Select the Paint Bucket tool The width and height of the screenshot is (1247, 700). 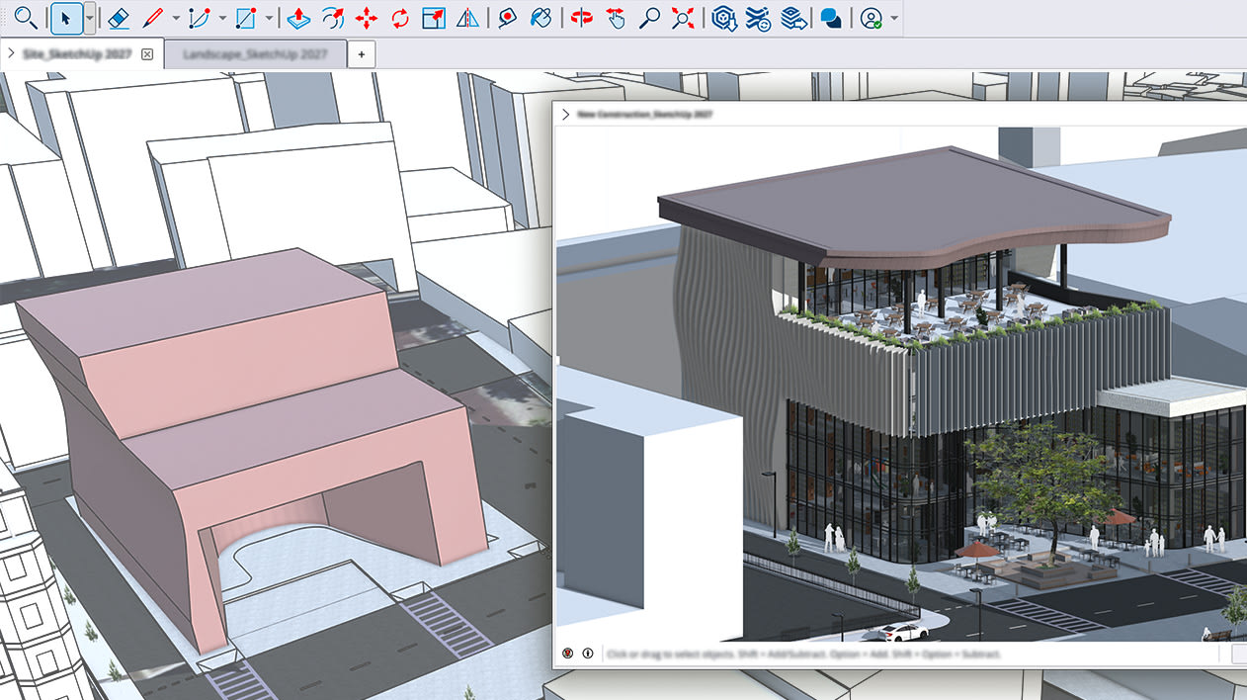coord(540,18)
